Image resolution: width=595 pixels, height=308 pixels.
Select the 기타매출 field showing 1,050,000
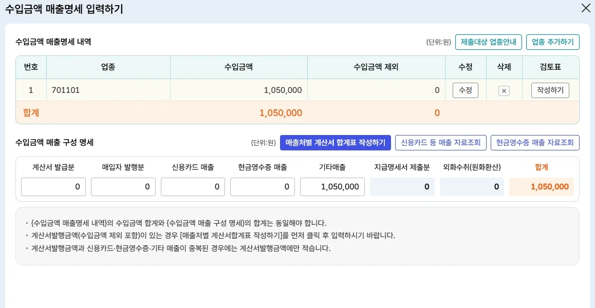point(332,187)
